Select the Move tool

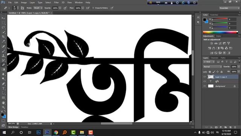pos(3,18)
